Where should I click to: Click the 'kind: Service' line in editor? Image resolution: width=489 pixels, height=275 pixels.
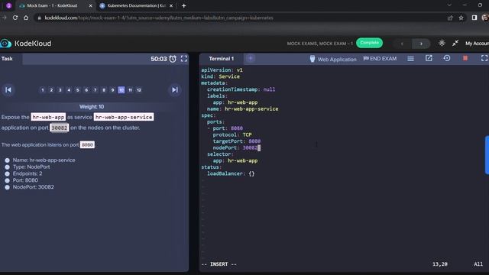(221, 76)
